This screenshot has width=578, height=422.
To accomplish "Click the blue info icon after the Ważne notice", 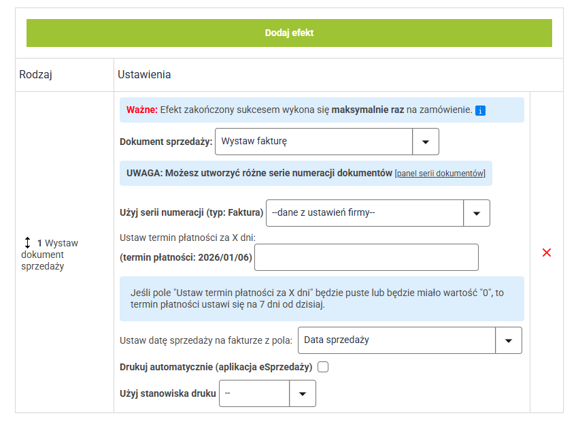I will point(481,110).
